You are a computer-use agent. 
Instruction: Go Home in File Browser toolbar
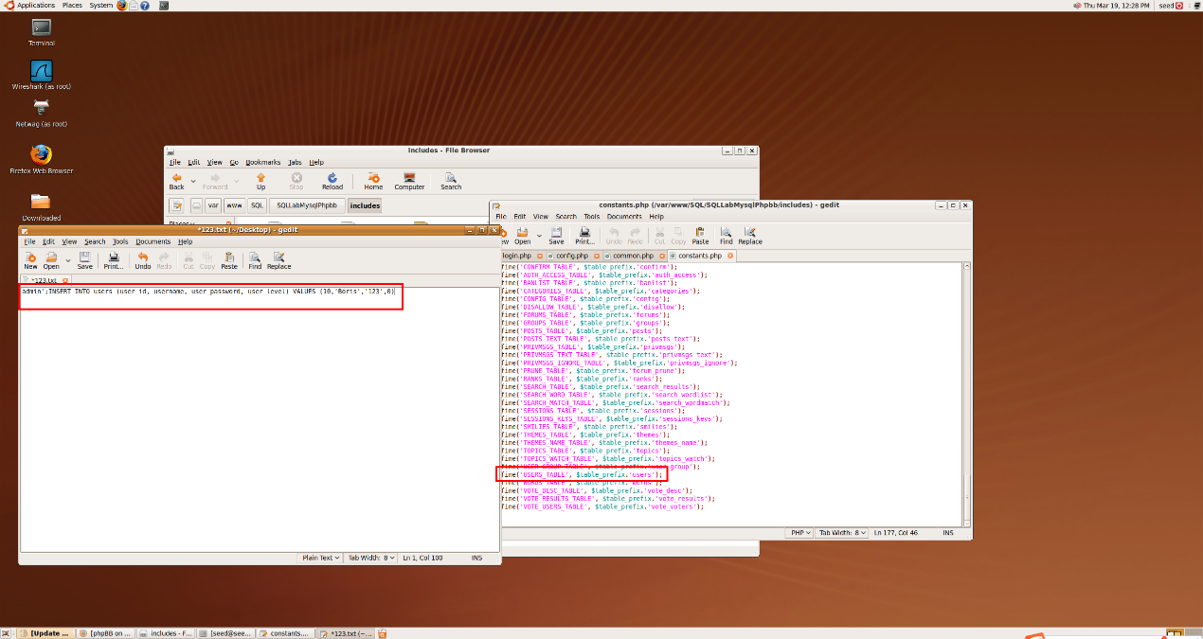click(x=373, y=180)
